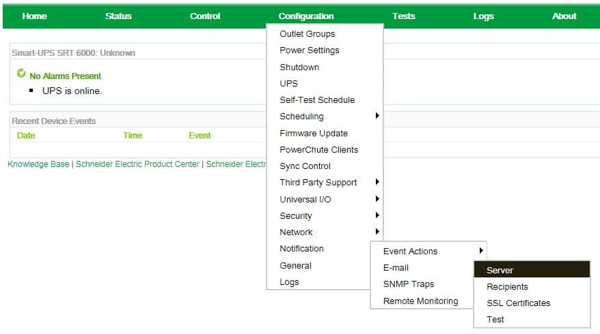Open Schneider Electric Product Center link
Image resolution: width=600 pixels, height=334 pixels.
(x=137, y=164)
